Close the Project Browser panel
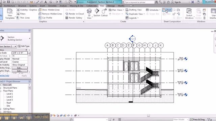Viewport: 216px width, 121px height. [x=29, y=81]
